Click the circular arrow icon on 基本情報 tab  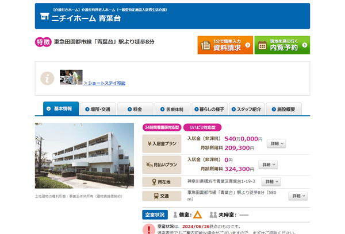49,108
